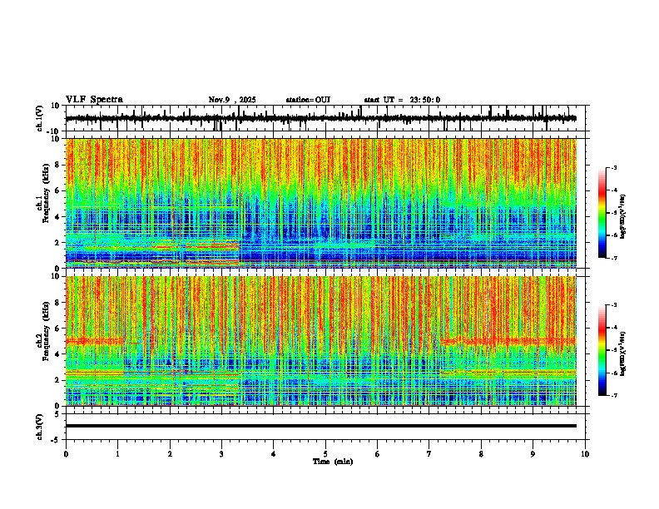Viewport: 659px width, 509px height.
Task: Click time axis tick label "0"
Action: pyautogui.click(x=66, y=454)
